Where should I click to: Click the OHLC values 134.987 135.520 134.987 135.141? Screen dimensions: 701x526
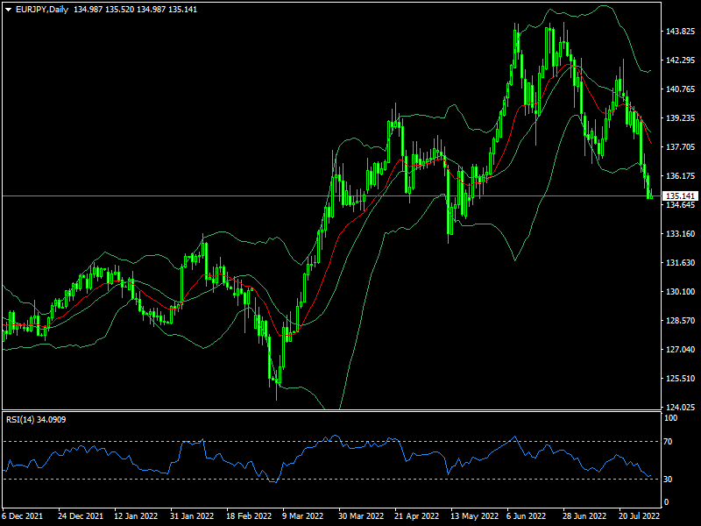(x=135, y=10)
